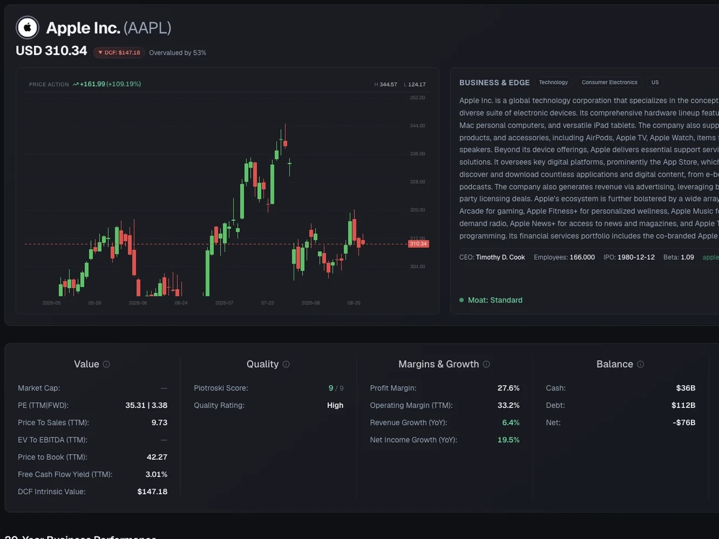Click the 08-20 date label on chart axis
This screenshot has height=539, width=719.
pyautogui.click(x=354, y=303)
